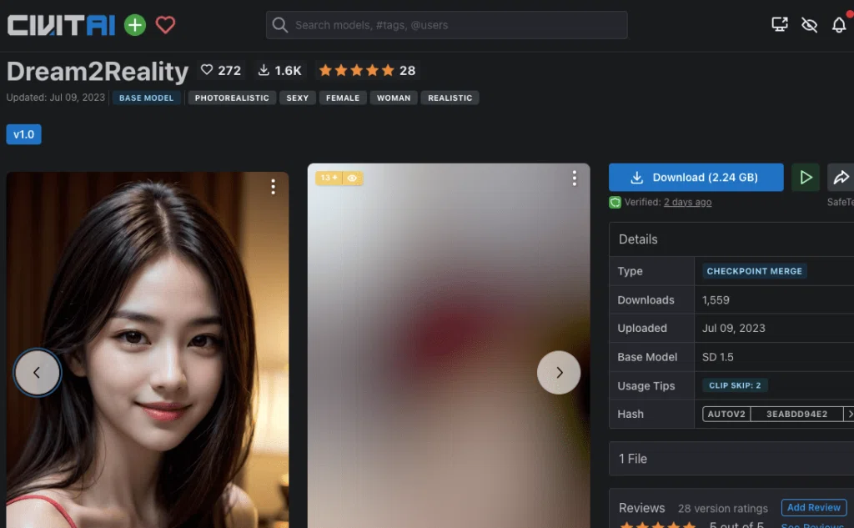Open options menu on the blurred image
Image resolution: width=854 pixels, height=528 pixels.
click(574, 179)
